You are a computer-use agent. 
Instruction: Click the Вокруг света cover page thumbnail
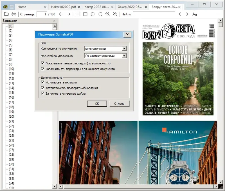tap(178, 69)
